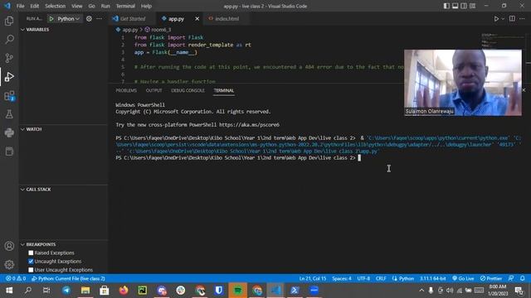
Task: Show hidden system tray icons
Action: [421, 291]
